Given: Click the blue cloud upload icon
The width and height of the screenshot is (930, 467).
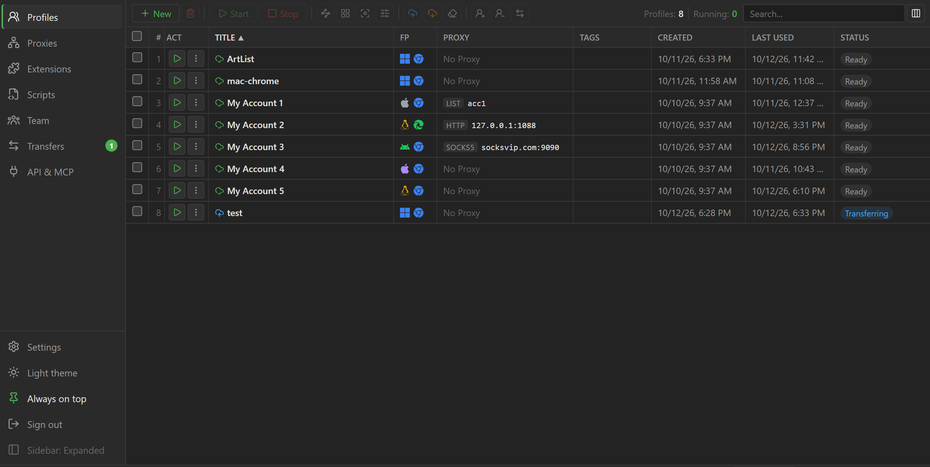Looking at the screenshot, I should [412, 14].
